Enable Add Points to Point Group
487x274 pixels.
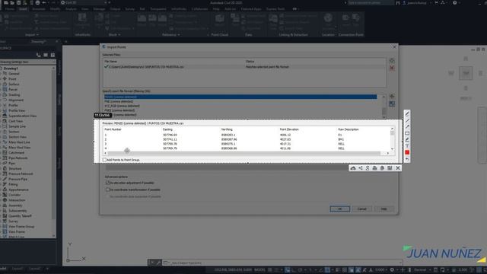[x=105, y=160]
